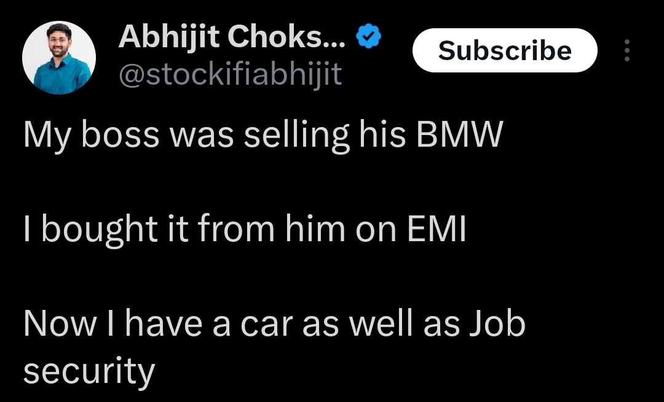Click the word "security" on the last line

pos(89,371)
